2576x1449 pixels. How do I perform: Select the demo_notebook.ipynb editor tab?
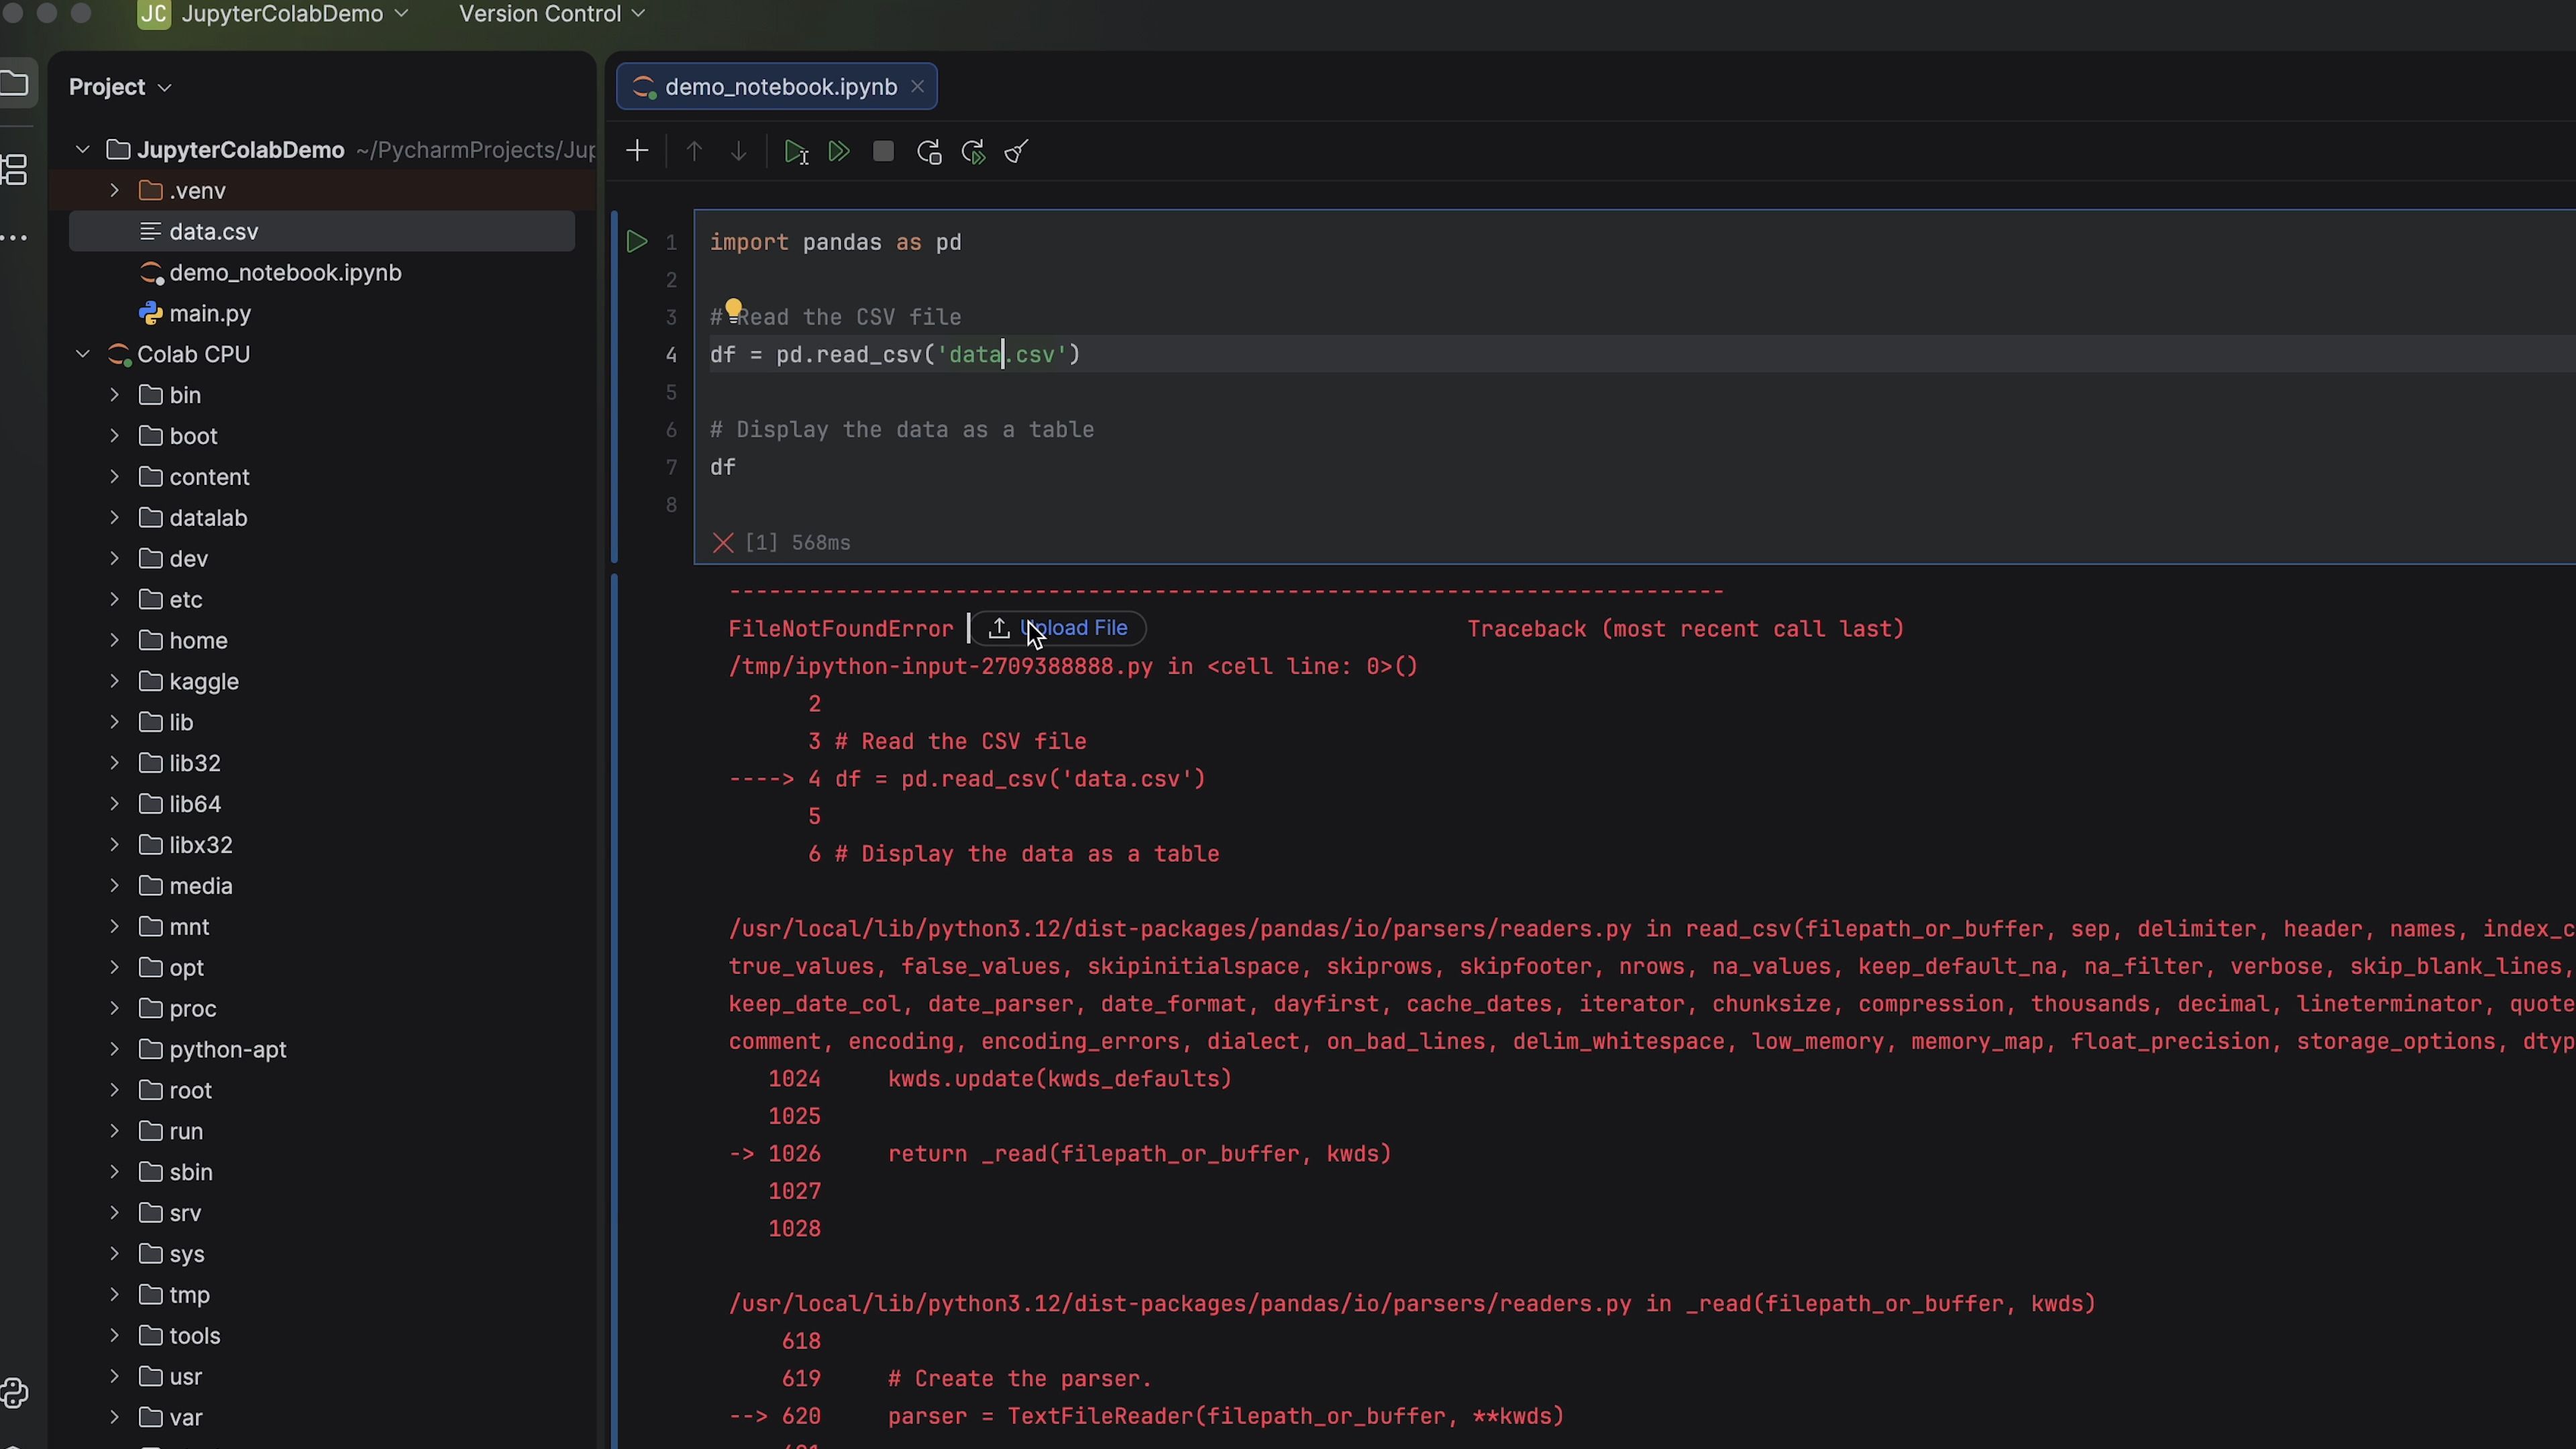(777, 87)
